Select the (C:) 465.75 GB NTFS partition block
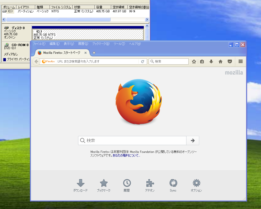Screen dimensions: 261x209 pyautogui.click(x=88, y=34)
